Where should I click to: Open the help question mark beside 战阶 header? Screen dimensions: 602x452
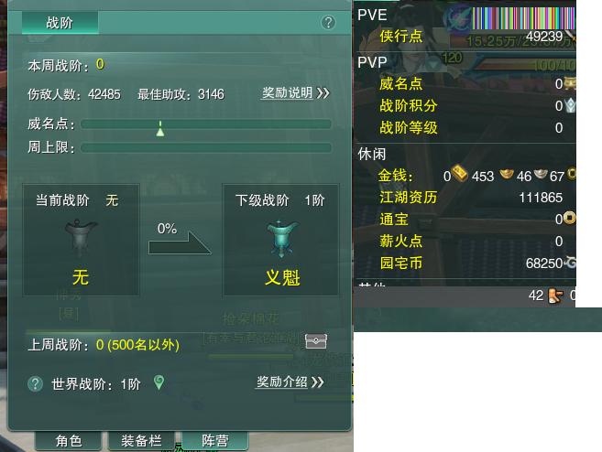[x=328, y=23]
